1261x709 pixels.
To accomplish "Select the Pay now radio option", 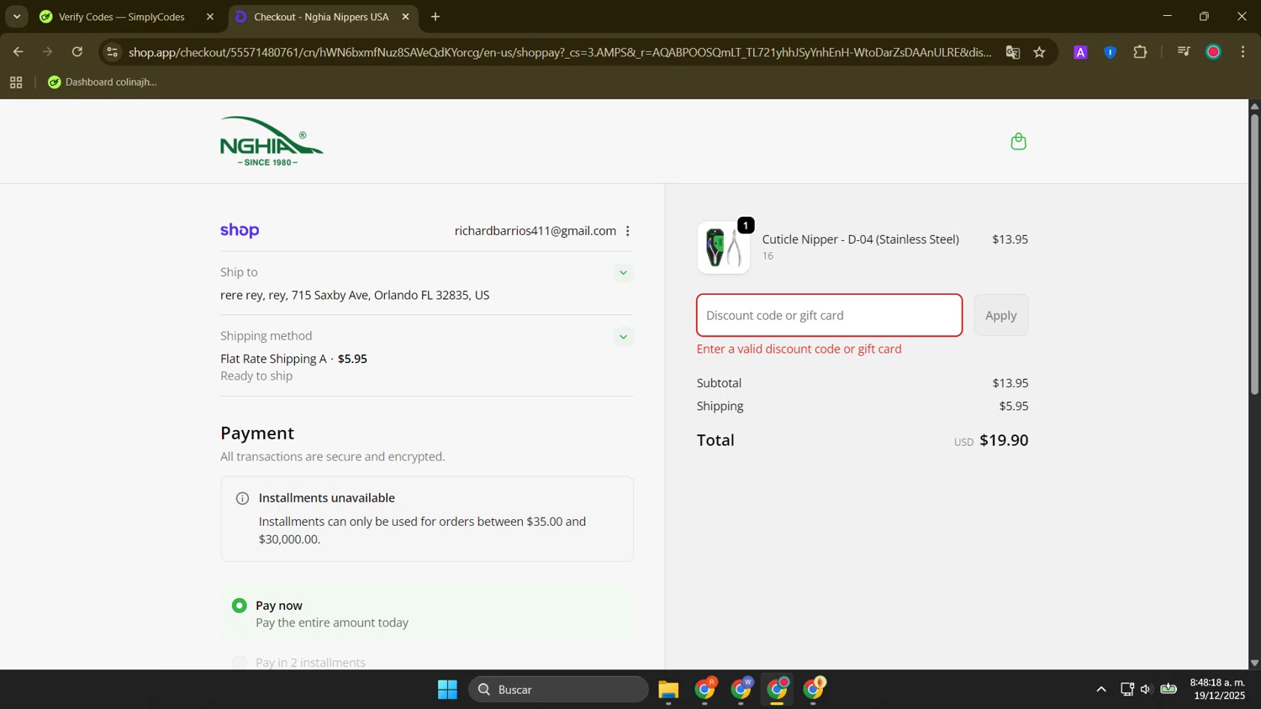I will point(240,606).
